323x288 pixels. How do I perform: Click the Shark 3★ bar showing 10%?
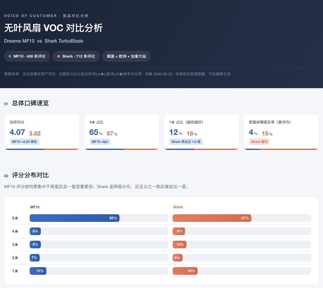click(x=179, y=245)
